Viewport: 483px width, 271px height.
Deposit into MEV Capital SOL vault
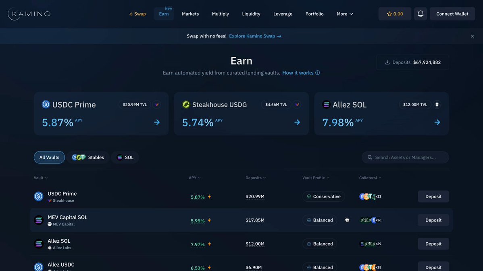click(x=433, y=220)
